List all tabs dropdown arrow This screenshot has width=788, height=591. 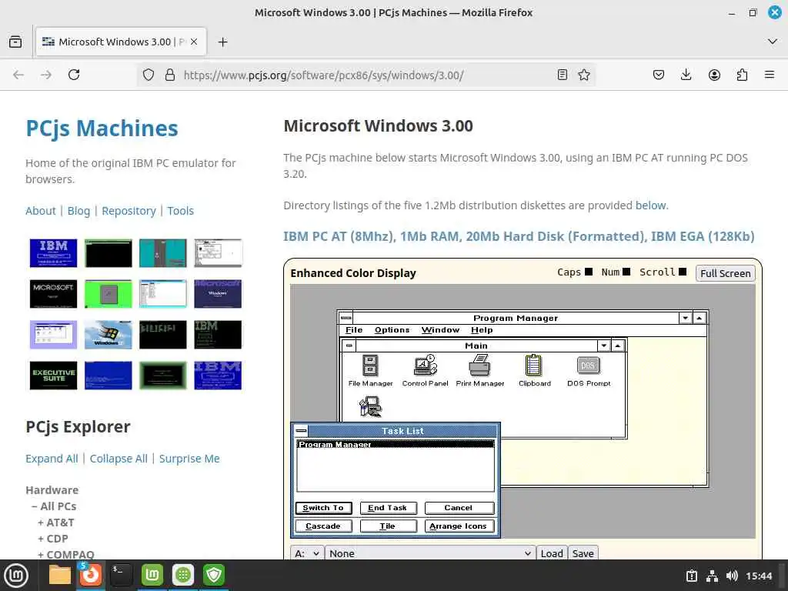coord(773,42)
